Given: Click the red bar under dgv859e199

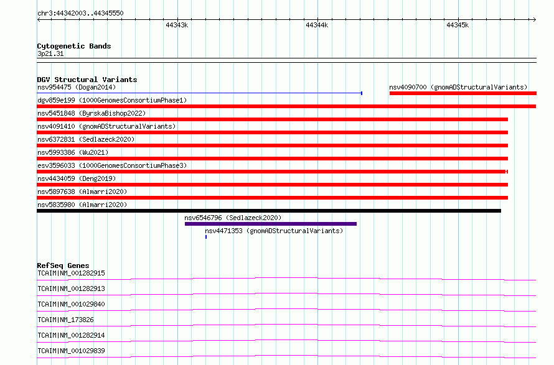Looking at the screenshot, I should 286,106.
